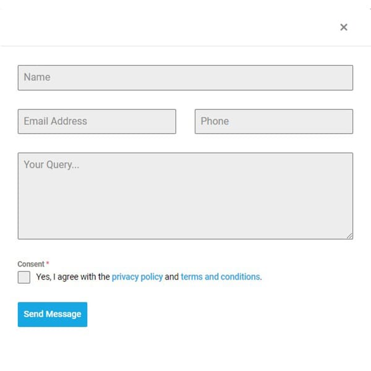Click the Phone placeholder text
Viewport: 371px width, 371px height.
click(215, 121)
